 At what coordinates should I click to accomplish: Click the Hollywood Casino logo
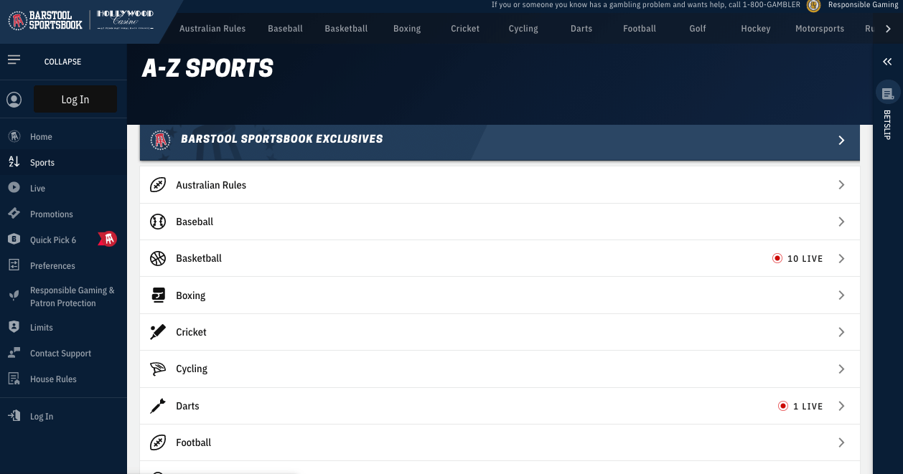126,21
